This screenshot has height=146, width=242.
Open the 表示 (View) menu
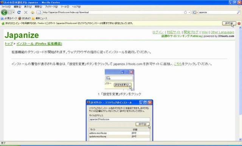pos(28,7)
